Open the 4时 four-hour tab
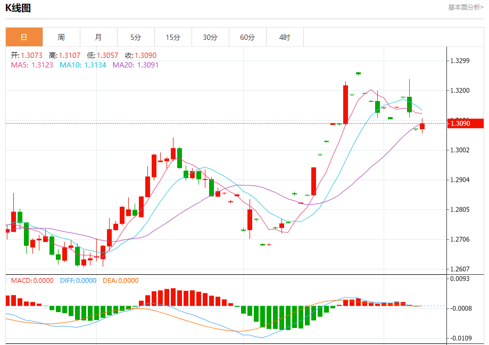The image size is (489, 345). (x=285, y=37)
